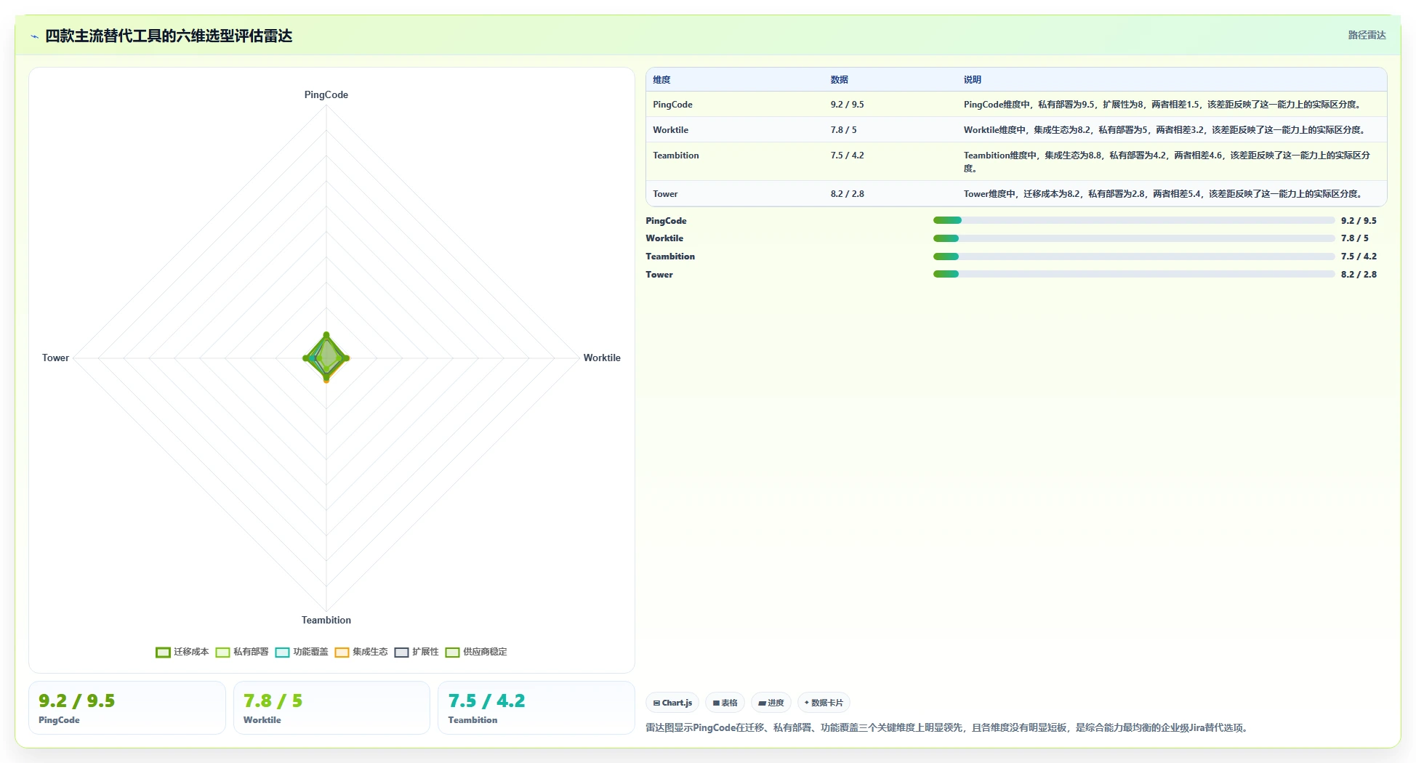Click the PingCode radar axis label
The height and width of the screenshot is (763, 1416).
pos(326,95)
